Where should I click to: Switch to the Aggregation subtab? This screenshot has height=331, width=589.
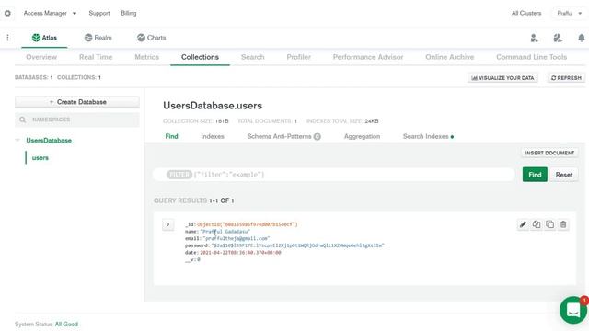(x=362, y=136)
